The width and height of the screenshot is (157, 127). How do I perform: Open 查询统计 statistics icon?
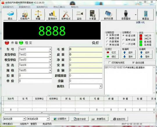click(53, 15)
